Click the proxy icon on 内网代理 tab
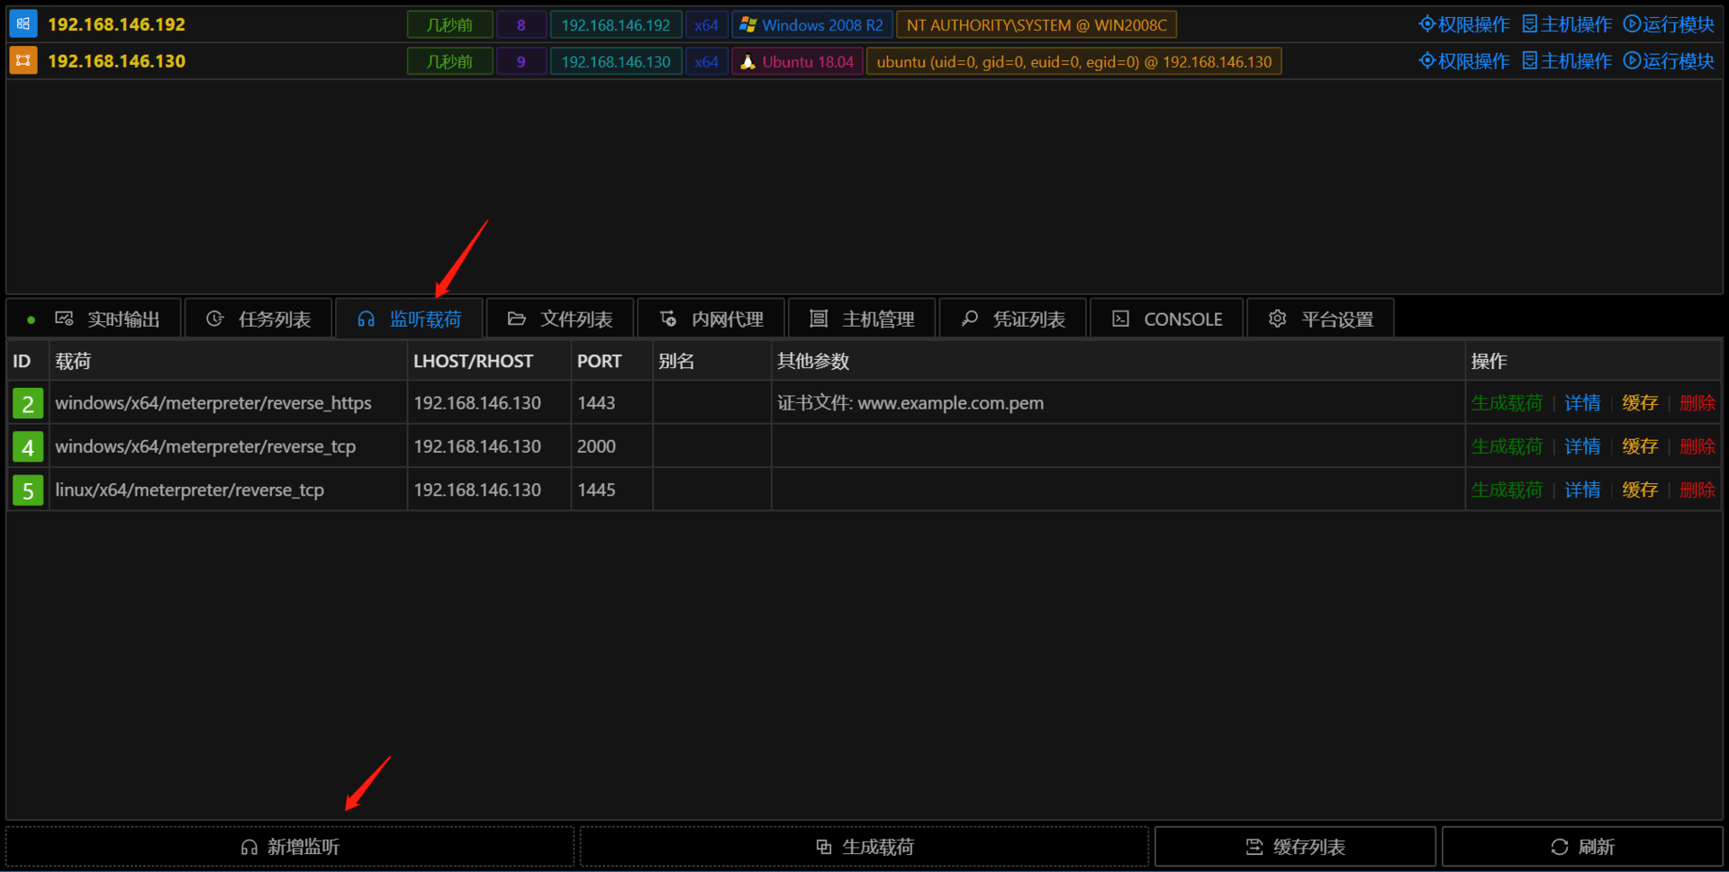Viewport: 1729px width, 872px height. point(668,319)
